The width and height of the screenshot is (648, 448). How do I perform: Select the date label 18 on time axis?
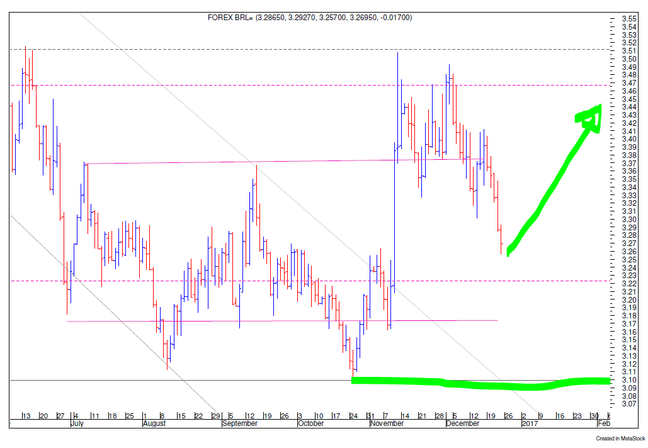coord(113,416)
